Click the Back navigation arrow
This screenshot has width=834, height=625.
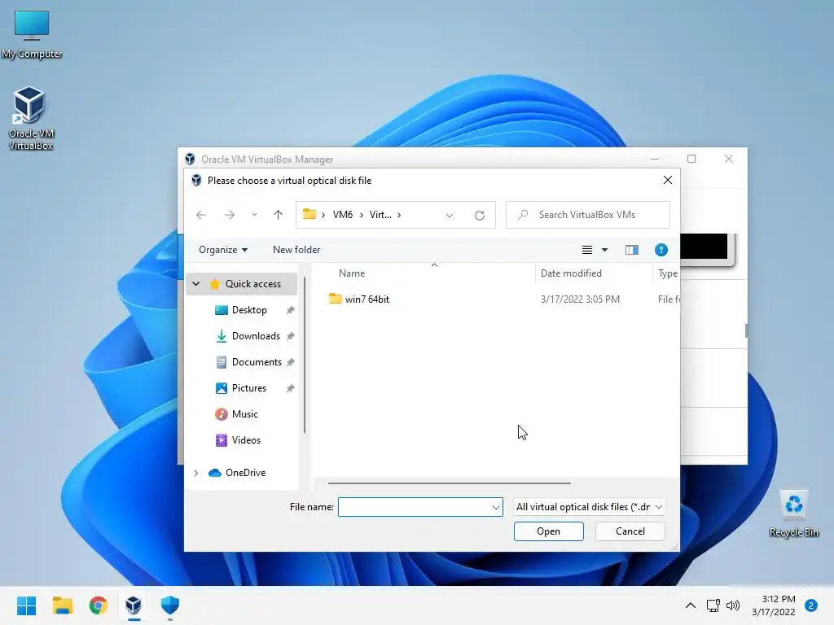[x=201, y=215]
